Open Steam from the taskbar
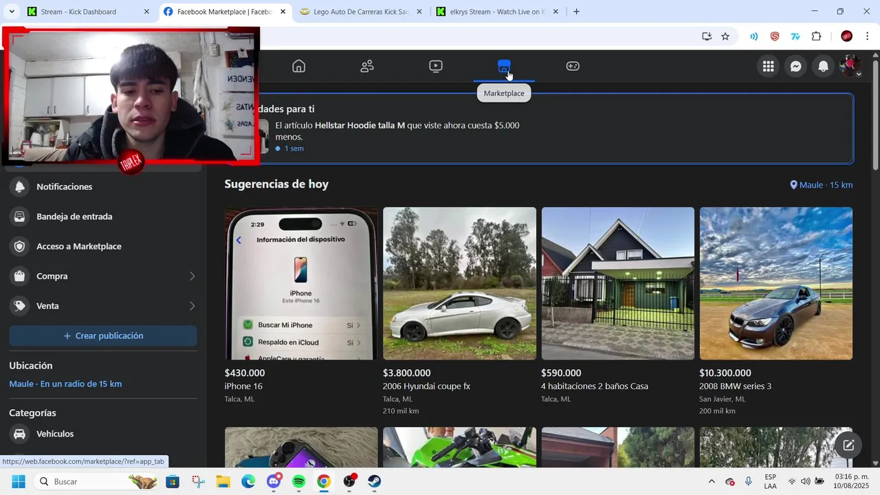The width and height of the screenshot is (880, 495). [374, 481]
